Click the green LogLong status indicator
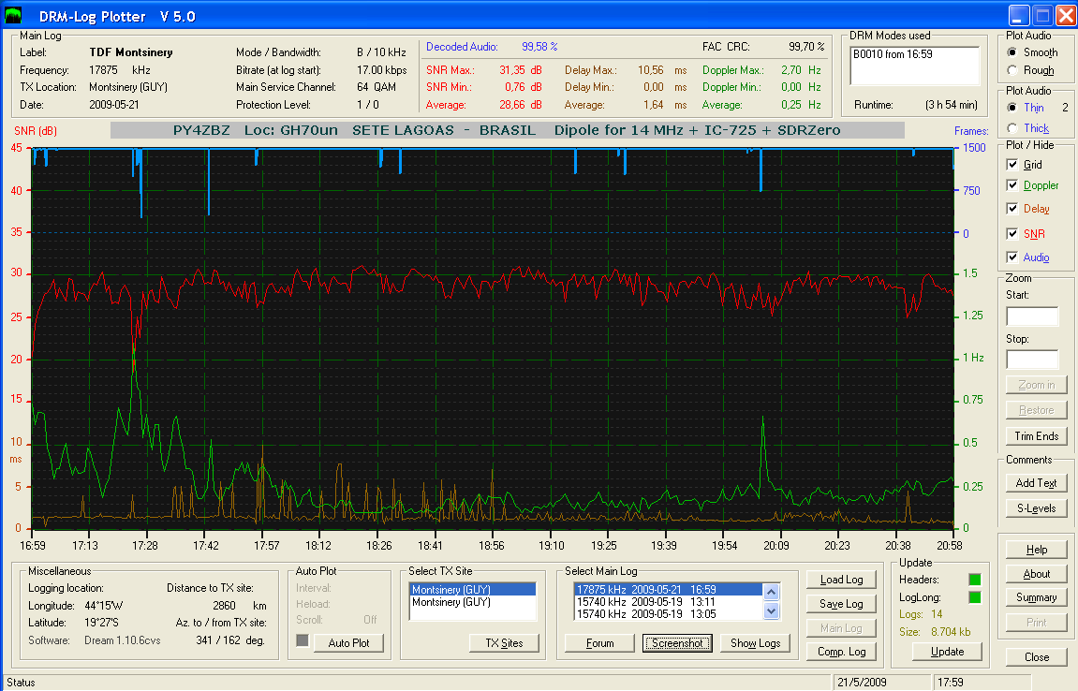 pyautogui.click(x=973, y=597)
